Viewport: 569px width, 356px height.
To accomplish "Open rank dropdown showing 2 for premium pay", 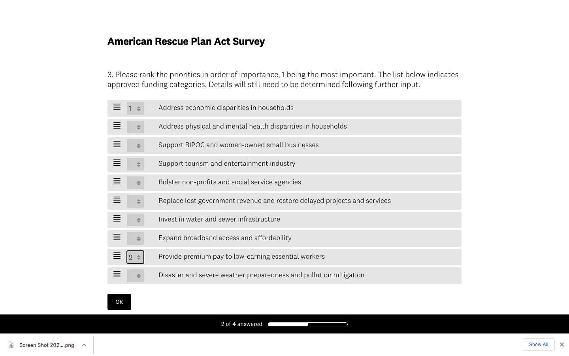I will pos(135,257).
